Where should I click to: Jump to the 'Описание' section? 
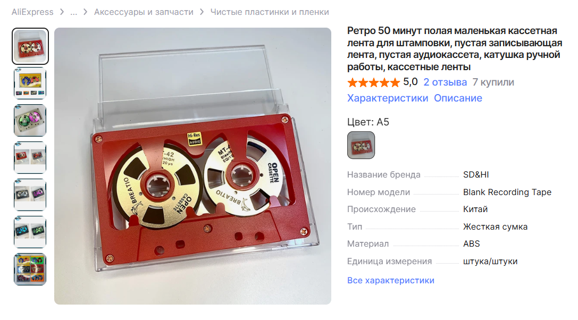tap(458, 98)
